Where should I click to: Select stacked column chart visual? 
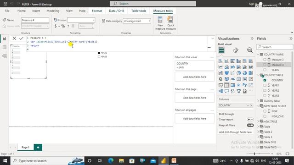(226, 61)
